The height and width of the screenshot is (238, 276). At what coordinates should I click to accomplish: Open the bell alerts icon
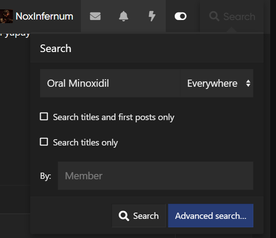click(124, 16)
